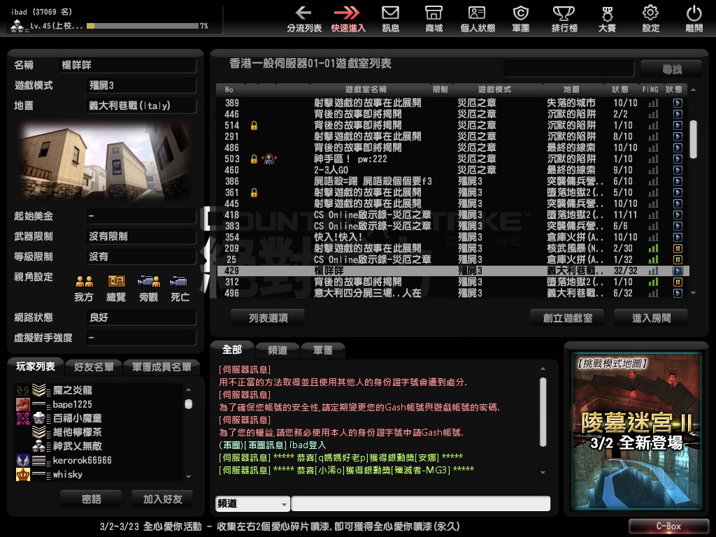The width and height of the screenshot is (716, 537).
Task: Open the C-Box button
Action: [x=668, y=527]
